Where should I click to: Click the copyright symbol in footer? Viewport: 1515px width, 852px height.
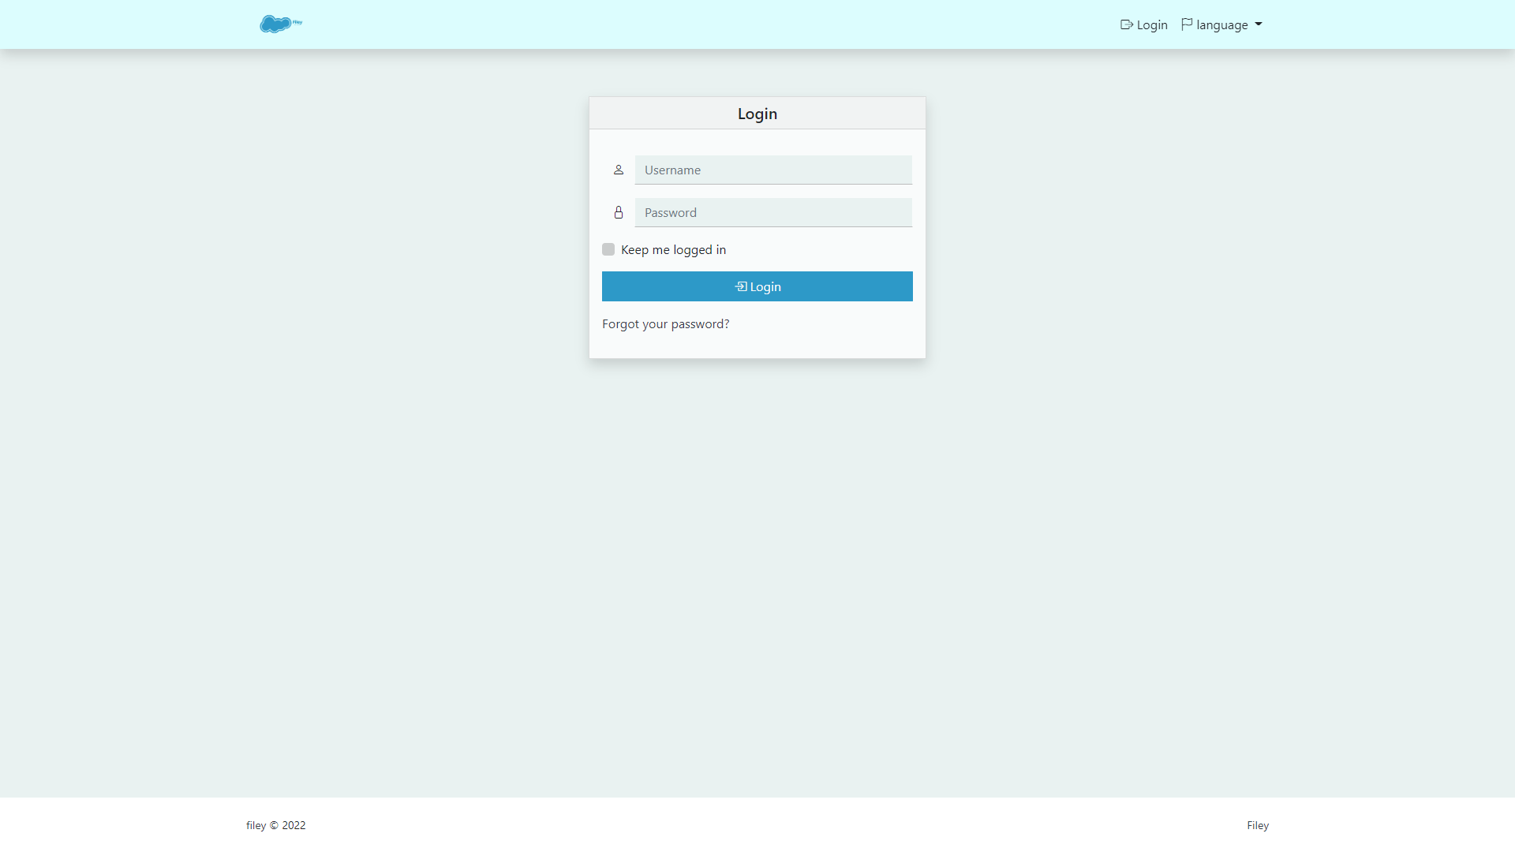click(x=274, y=825)
